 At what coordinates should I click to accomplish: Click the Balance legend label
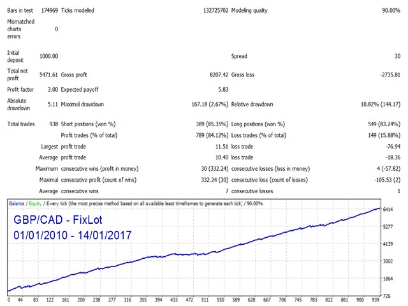[17, 203]
